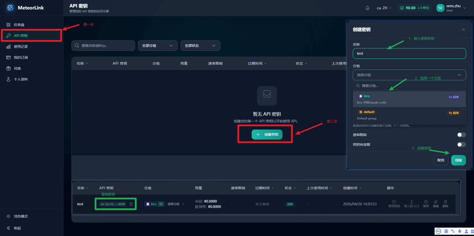The image size is (474, 236).
Task: Click the gift icon beside 兑换
Action: point(8,68)
